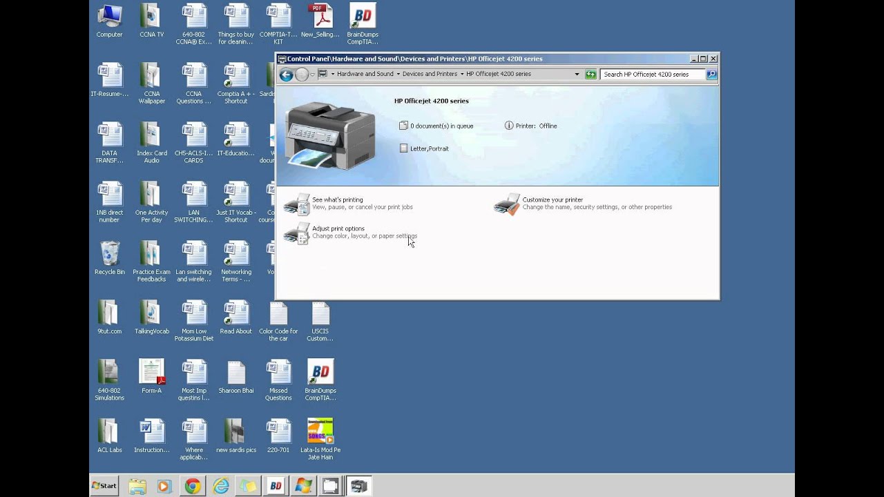Screen dimensions: 884x497
Task: Open See what's printing link
Action: 337,199
